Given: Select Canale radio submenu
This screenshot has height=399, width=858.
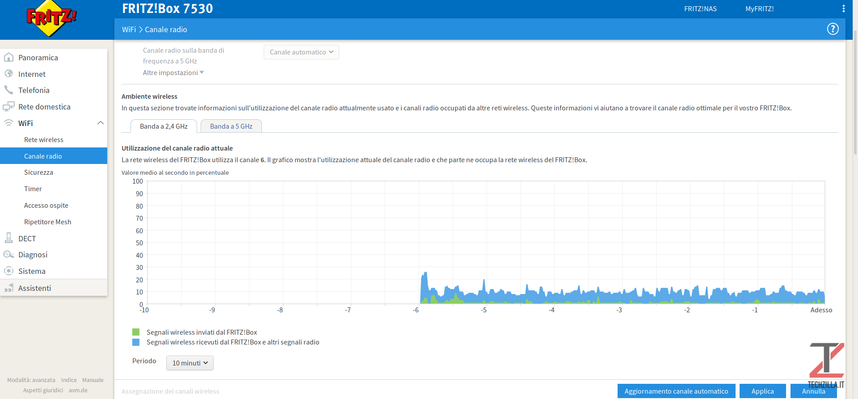Looking at the screenshot, I should pyautogui.click(x=54, y=156).
